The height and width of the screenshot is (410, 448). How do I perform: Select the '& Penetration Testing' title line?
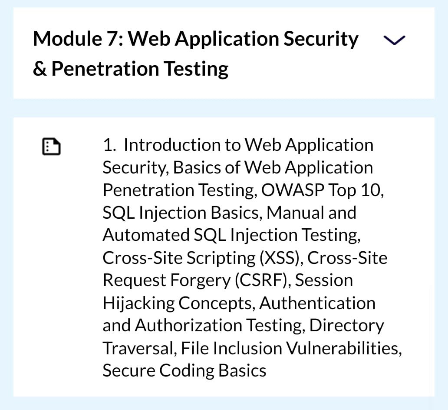point(131,69)
